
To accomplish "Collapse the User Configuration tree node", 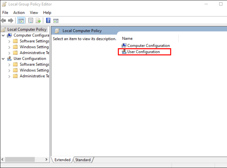I will tap(3, 59).
